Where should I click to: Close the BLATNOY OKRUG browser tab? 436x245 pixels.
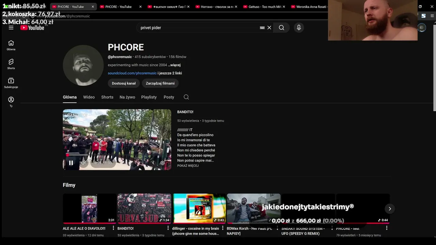pos(188,6)
